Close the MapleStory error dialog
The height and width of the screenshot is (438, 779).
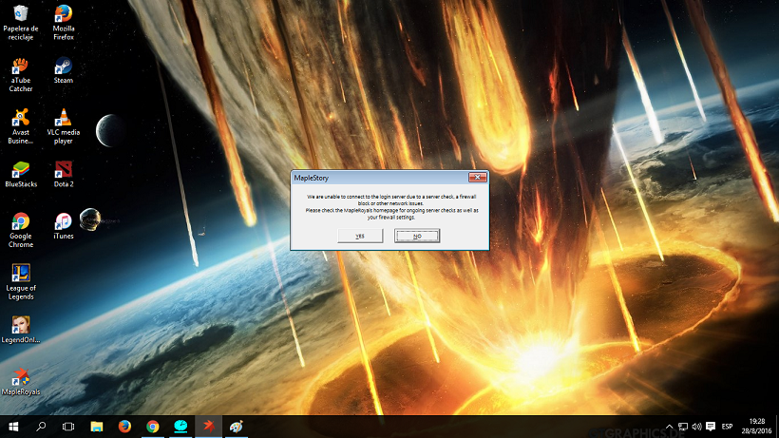478,177
